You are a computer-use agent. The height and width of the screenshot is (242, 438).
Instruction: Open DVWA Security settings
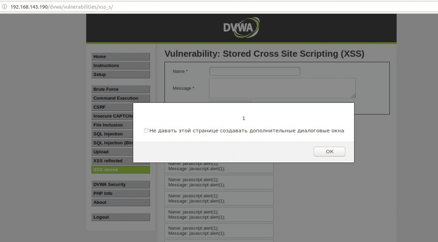[x=121, y=185]
